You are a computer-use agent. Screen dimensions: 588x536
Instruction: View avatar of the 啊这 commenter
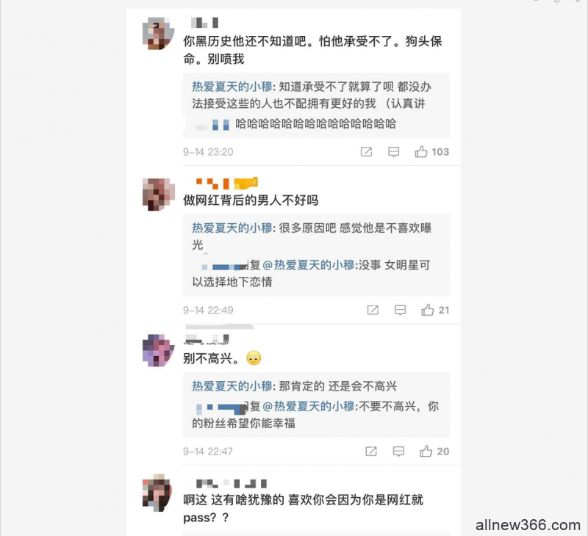(157, 493)
